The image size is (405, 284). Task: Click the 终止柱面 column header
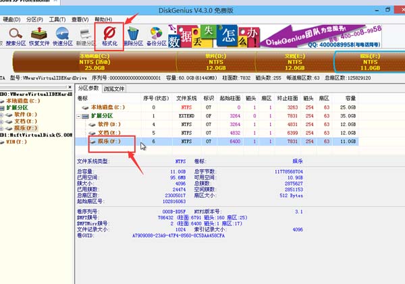pos(288,98)
